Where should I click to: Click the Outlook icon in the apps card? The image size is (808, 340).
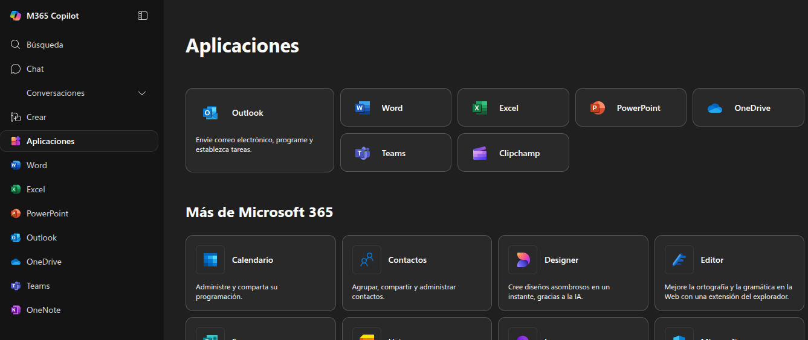pos(210,113)
